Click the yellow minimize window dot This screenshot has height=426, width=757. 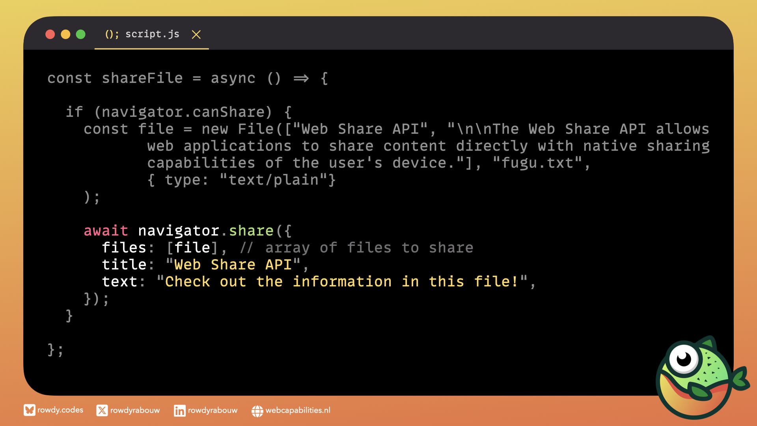click(65, 34)
